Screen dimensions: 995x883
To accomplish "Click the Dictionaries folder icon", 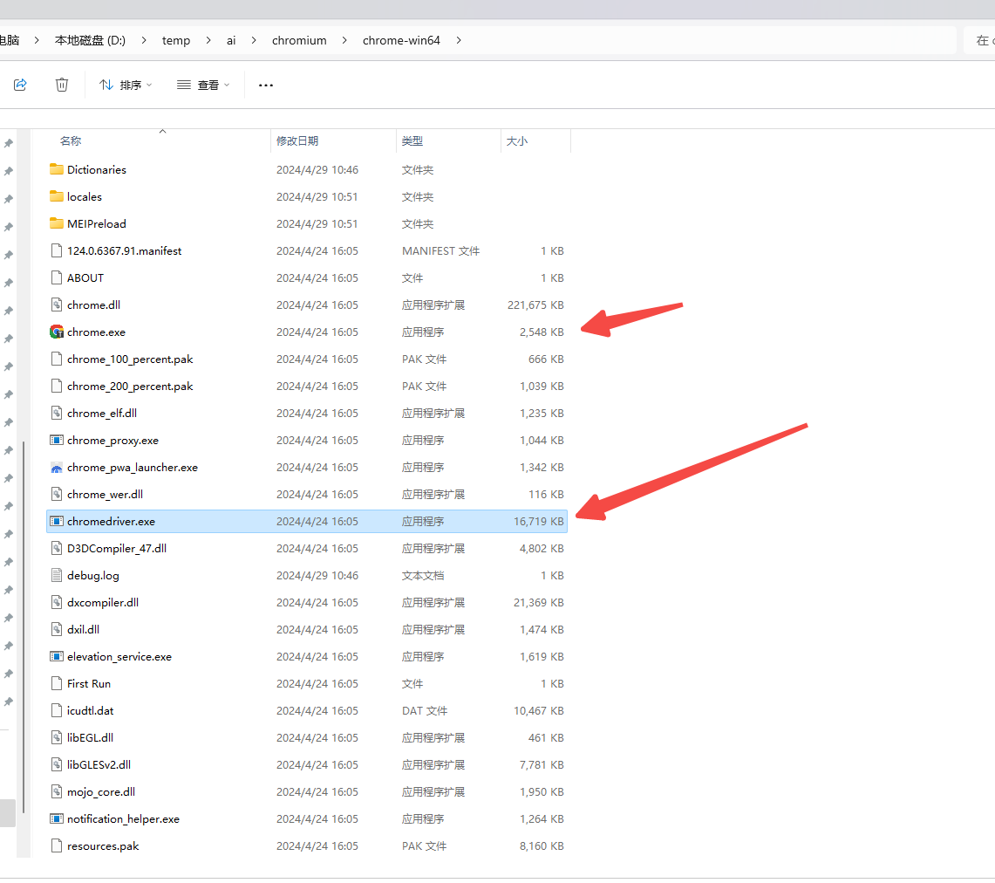I will (x=57, y=169).
